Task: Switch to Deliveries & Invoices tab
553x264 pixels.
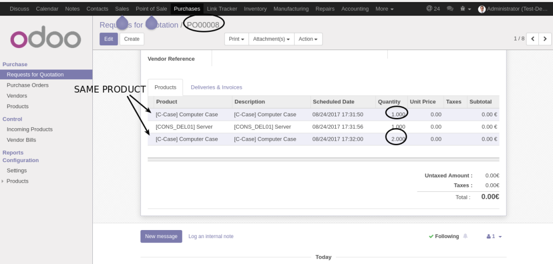Action: [x=216, y=87]
